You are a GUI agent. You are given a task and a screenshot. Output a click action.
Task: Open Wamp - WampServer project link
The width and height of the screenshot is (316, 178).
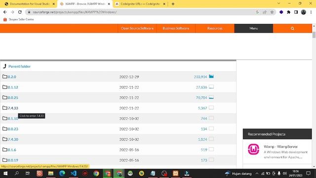[x=280, y=146]
